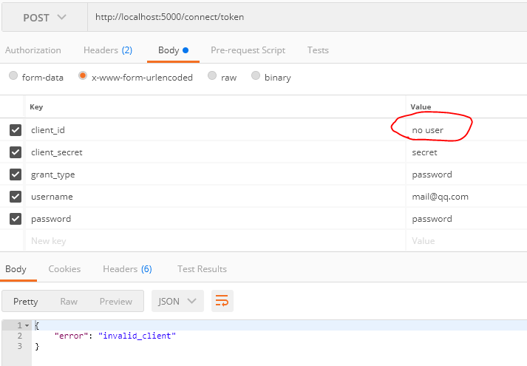Select the Raw response view

[69, 302]
